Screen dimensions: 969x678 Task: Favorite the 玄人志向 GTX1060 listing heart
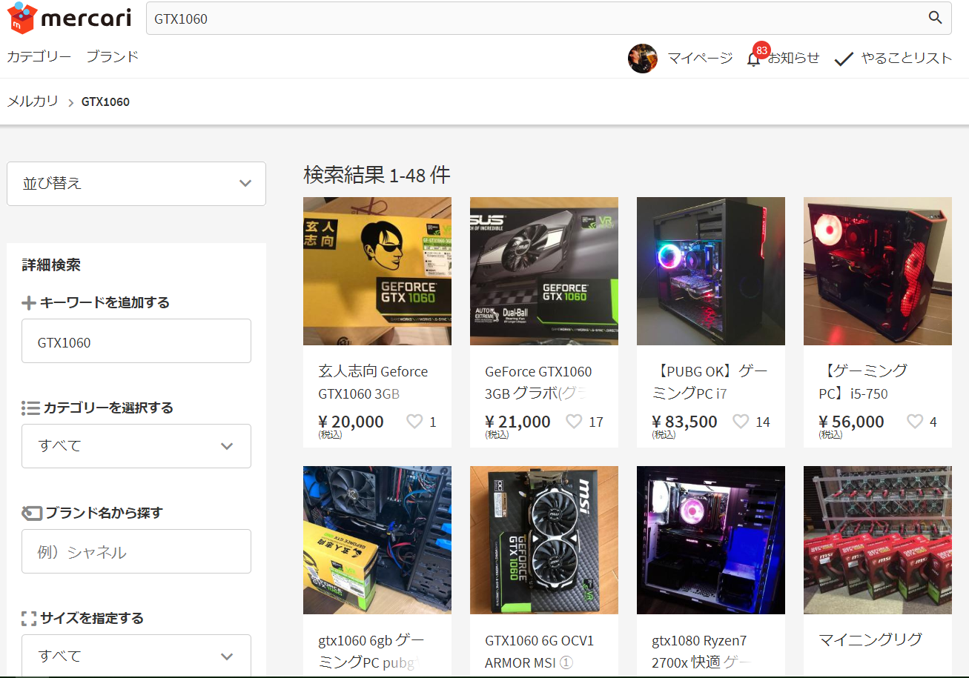click(416, 421)
